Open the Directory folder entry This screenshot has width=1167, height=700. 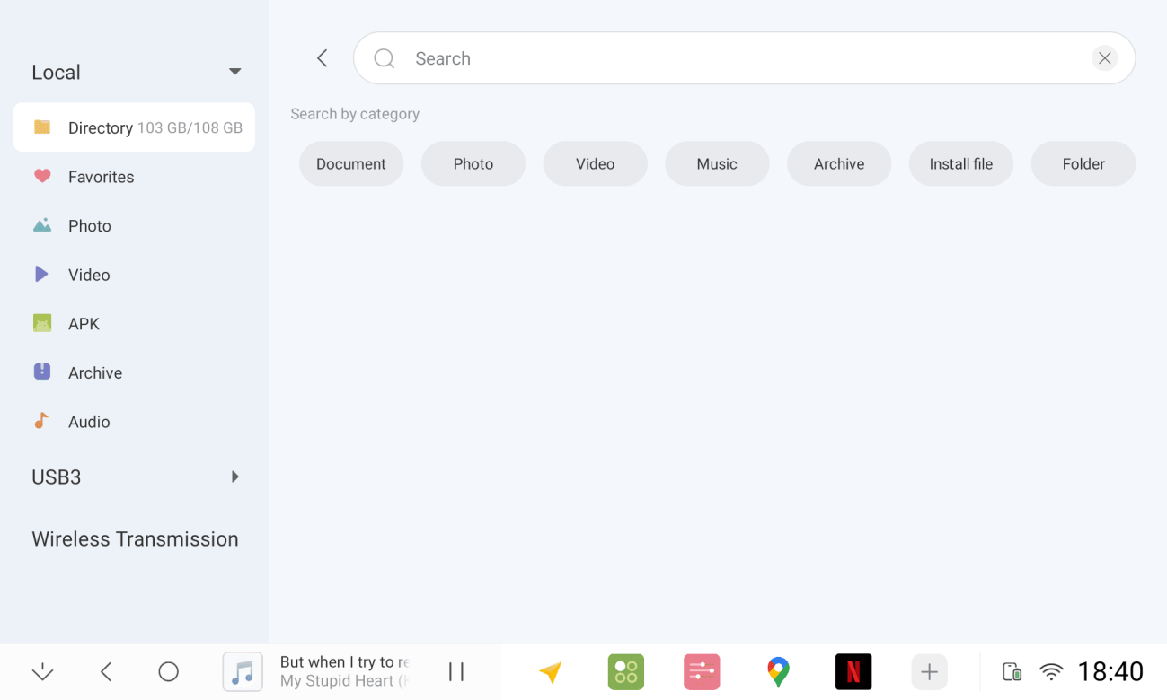click(134, 127)
